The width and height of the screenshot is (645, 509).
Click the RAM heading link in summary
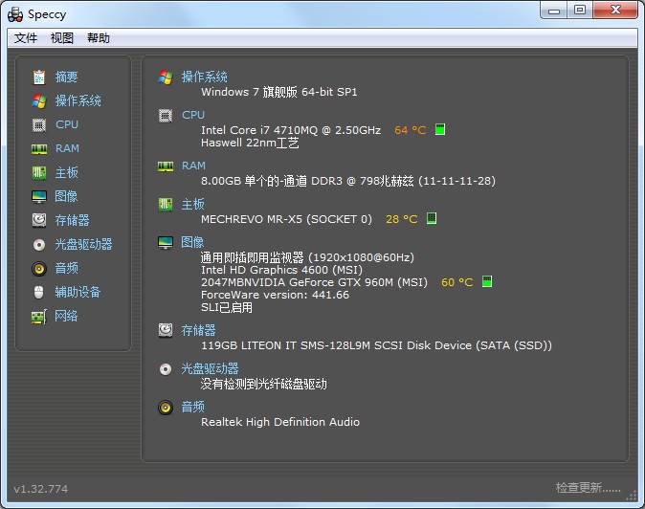coord(193,166)
